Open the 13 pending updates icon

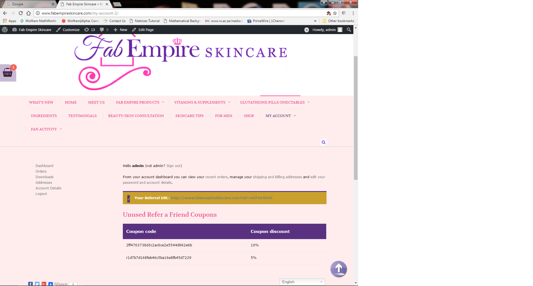(90, 30)
